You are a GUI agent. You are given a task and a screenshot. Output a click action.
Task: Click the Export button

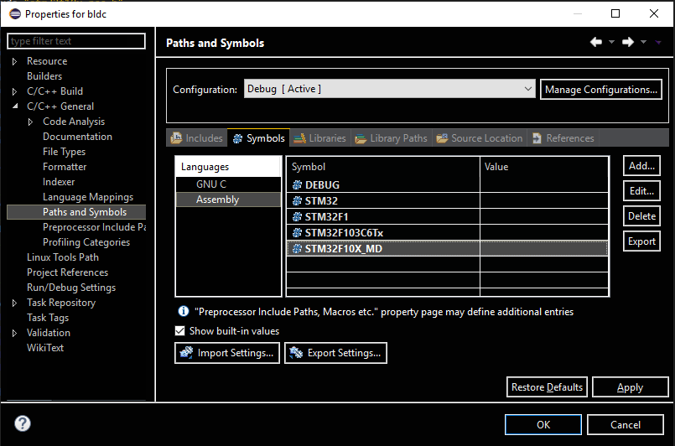pyautogui.click(x=641, y=241)
